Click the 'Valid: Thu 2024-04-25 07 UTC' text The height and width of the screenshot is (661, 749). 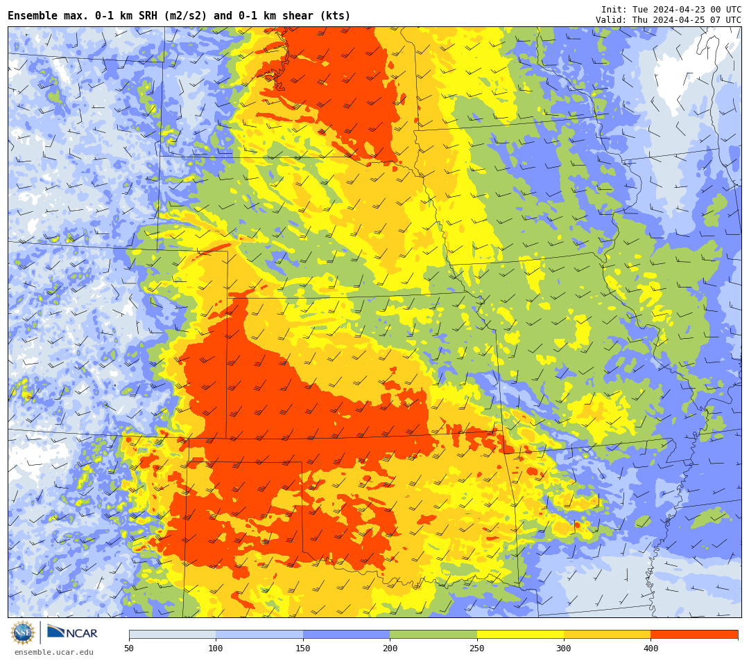point(669,19)
